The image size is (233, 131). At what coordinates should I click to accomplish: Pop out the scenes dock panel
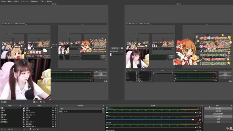(x=20, y=105)
